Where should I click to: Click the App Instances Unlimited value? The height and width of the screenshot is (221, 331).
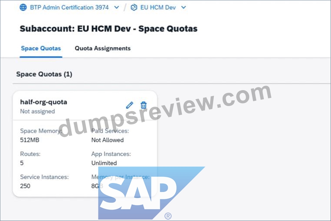pyautogui.click(x=104, y=163)
